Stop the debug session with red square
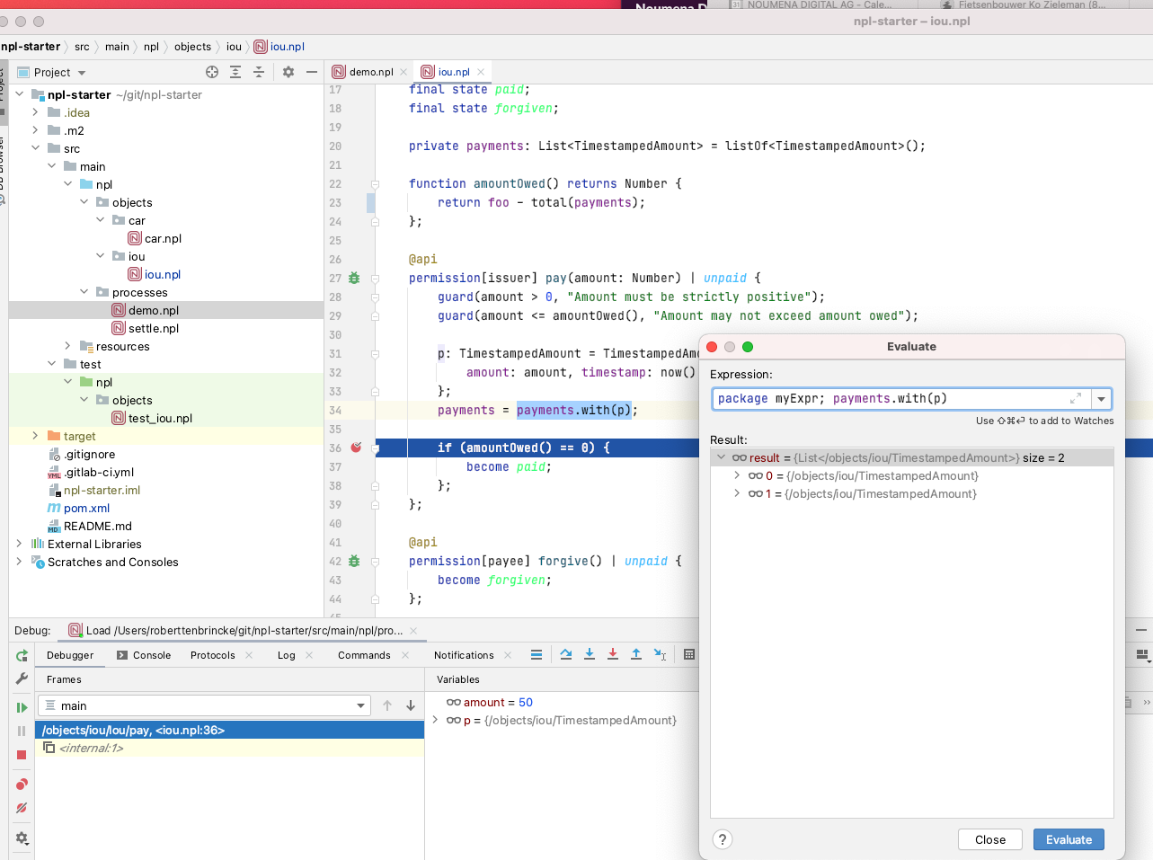 tap(22, 755)
